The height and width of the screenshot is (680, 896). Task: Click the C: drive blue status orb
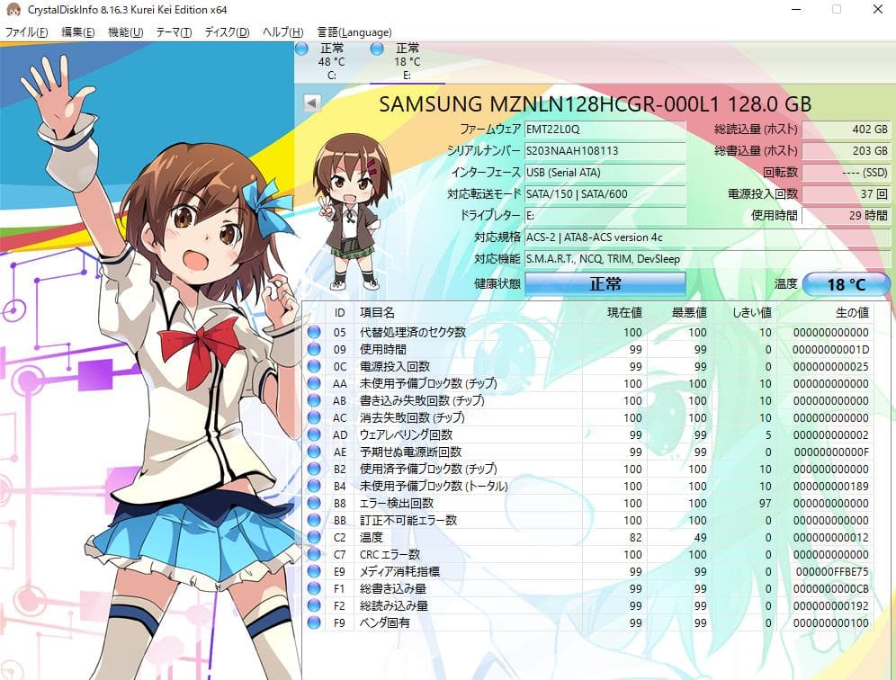point(301,49)
